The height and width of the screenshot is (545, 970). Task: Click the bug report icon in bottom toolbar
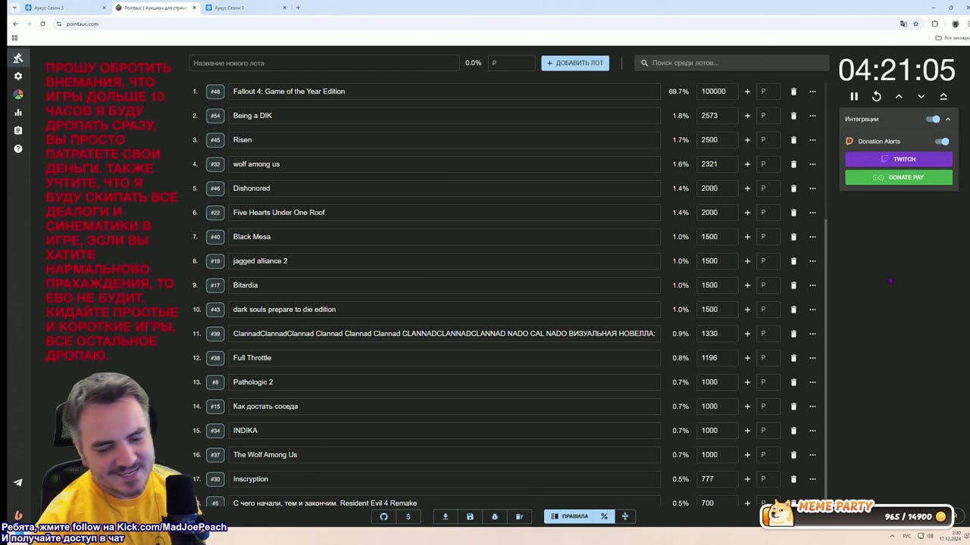click(x=495, y=516)
